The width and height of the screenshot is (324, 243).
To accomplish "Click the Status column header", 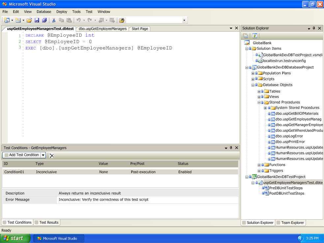I will tap(183, 164).
